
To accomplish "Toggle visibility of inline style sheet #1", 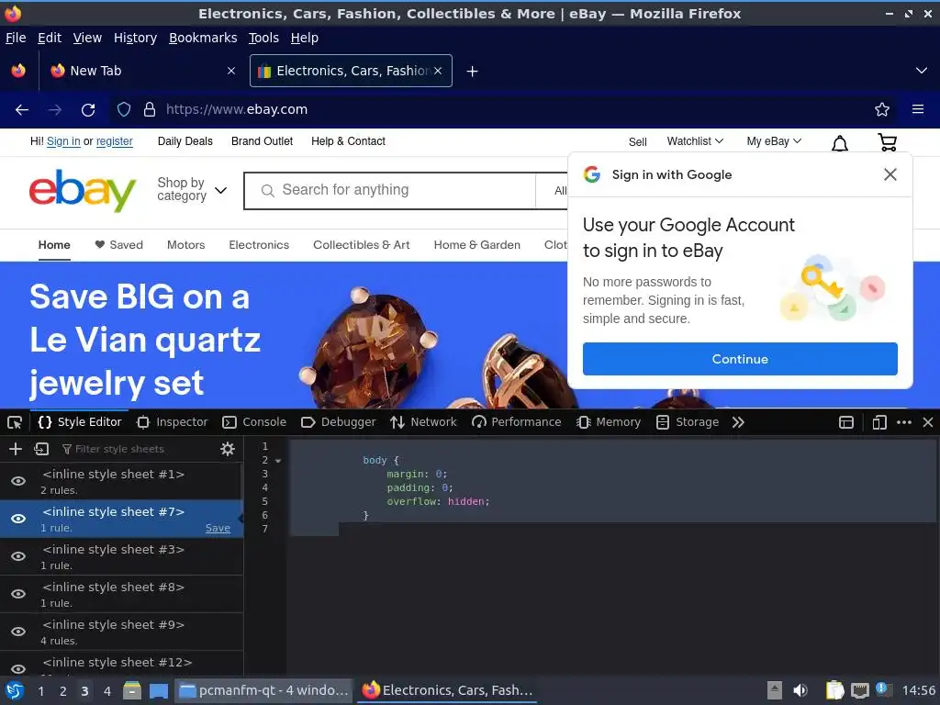I will click(18, 481).
